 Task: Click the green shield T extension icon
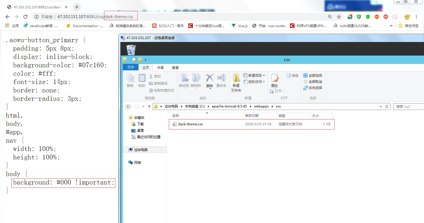coord(359,17)
